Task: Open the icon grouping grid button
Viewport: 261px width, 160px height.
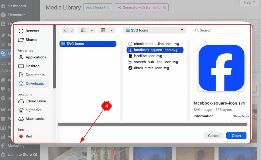Action: click(x=103, y=30)
